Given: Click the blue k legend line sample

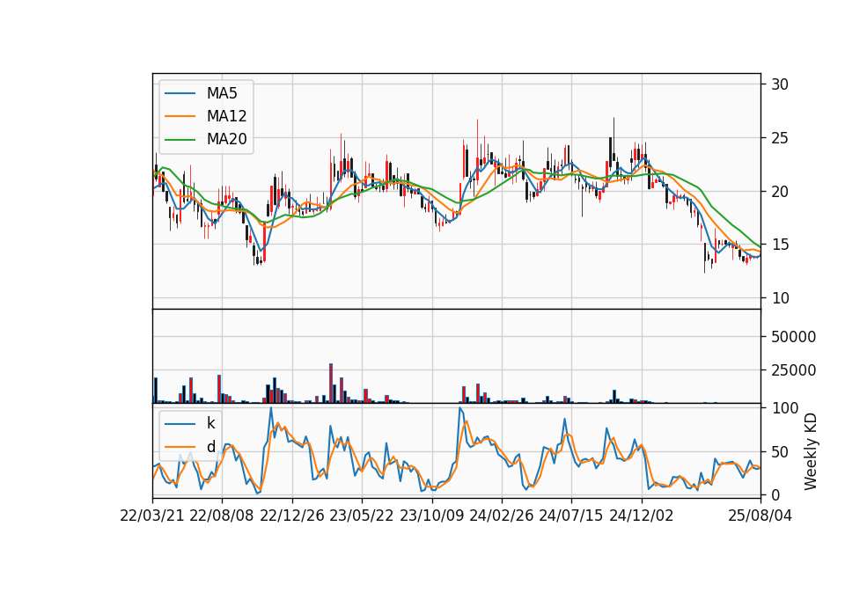Looking at the screenshot, I should pyautogui.click(x=180, y=424).
